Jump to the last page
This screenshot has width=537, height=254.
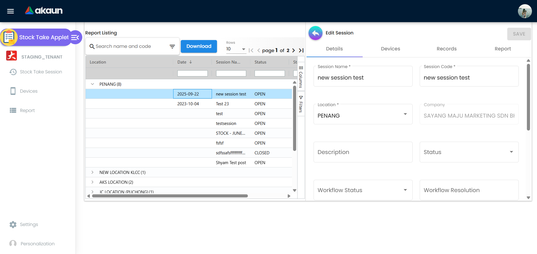[301, 50]
